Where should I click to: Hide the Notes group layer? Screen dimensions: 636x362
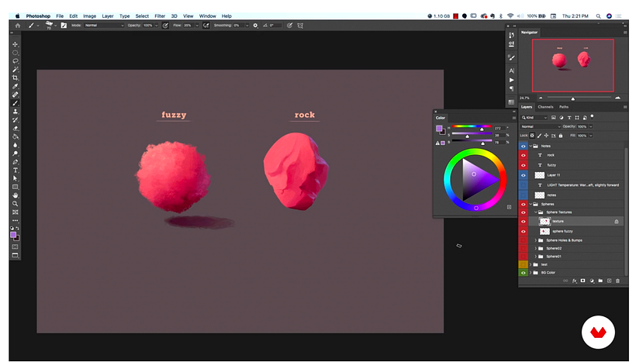coord(524,146)
